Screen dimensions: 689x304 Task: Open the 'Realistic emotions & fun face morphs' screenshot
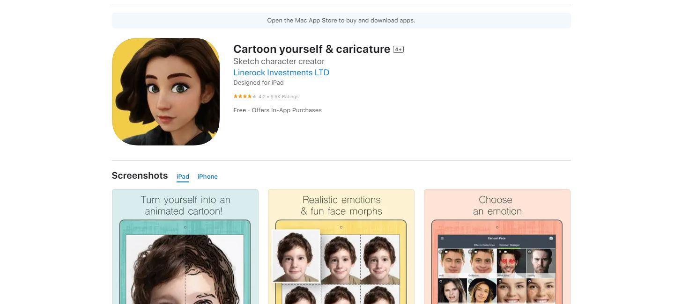pyautogui.click(x=341, y=246)
